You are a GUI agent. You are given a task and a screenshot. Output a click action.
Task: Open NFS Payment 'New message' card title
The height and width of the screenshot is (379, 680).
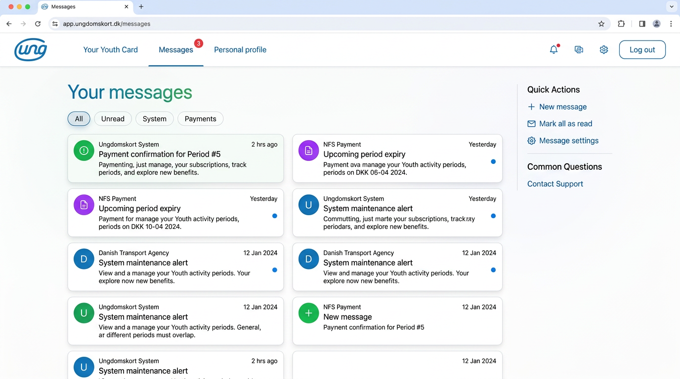[x=347, y=317]
